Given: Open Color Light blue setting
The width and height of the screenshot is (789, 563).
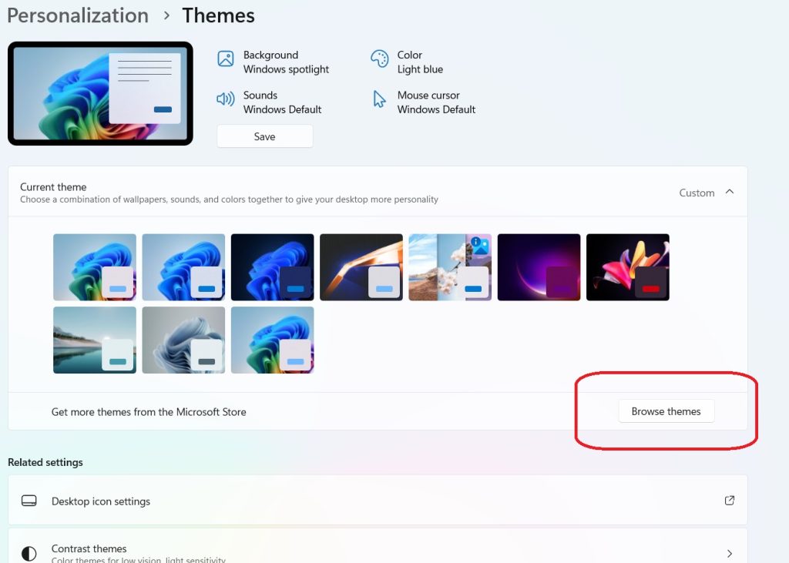Looking at the screenshot, I should coord(408,62).
